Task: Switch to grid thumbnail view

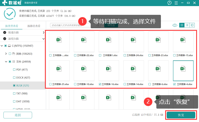Action: click(182, 25)
